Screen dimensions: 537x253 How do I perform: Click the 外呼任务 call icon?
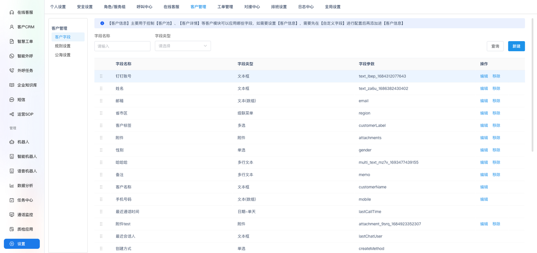click(x=12, y=70)
